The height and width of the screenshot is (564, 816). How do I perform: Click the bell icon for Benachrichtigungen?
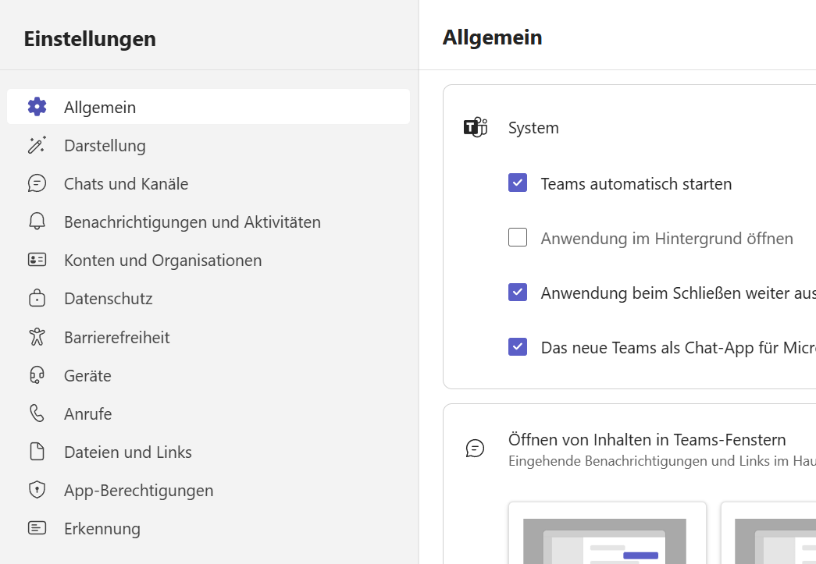coord(37,222)
